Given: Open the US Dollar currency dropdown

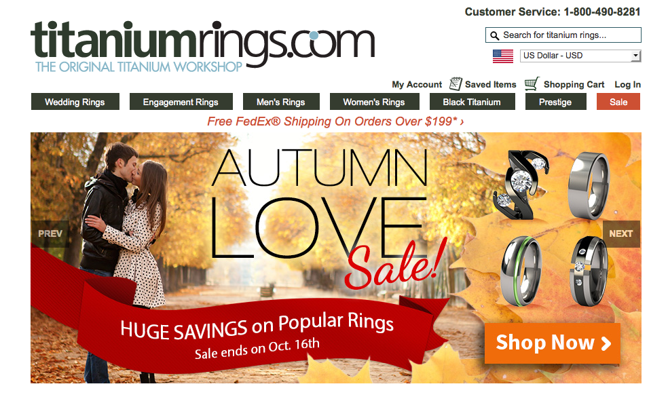Looking at the screenshot, I should (x=580, y=56).
